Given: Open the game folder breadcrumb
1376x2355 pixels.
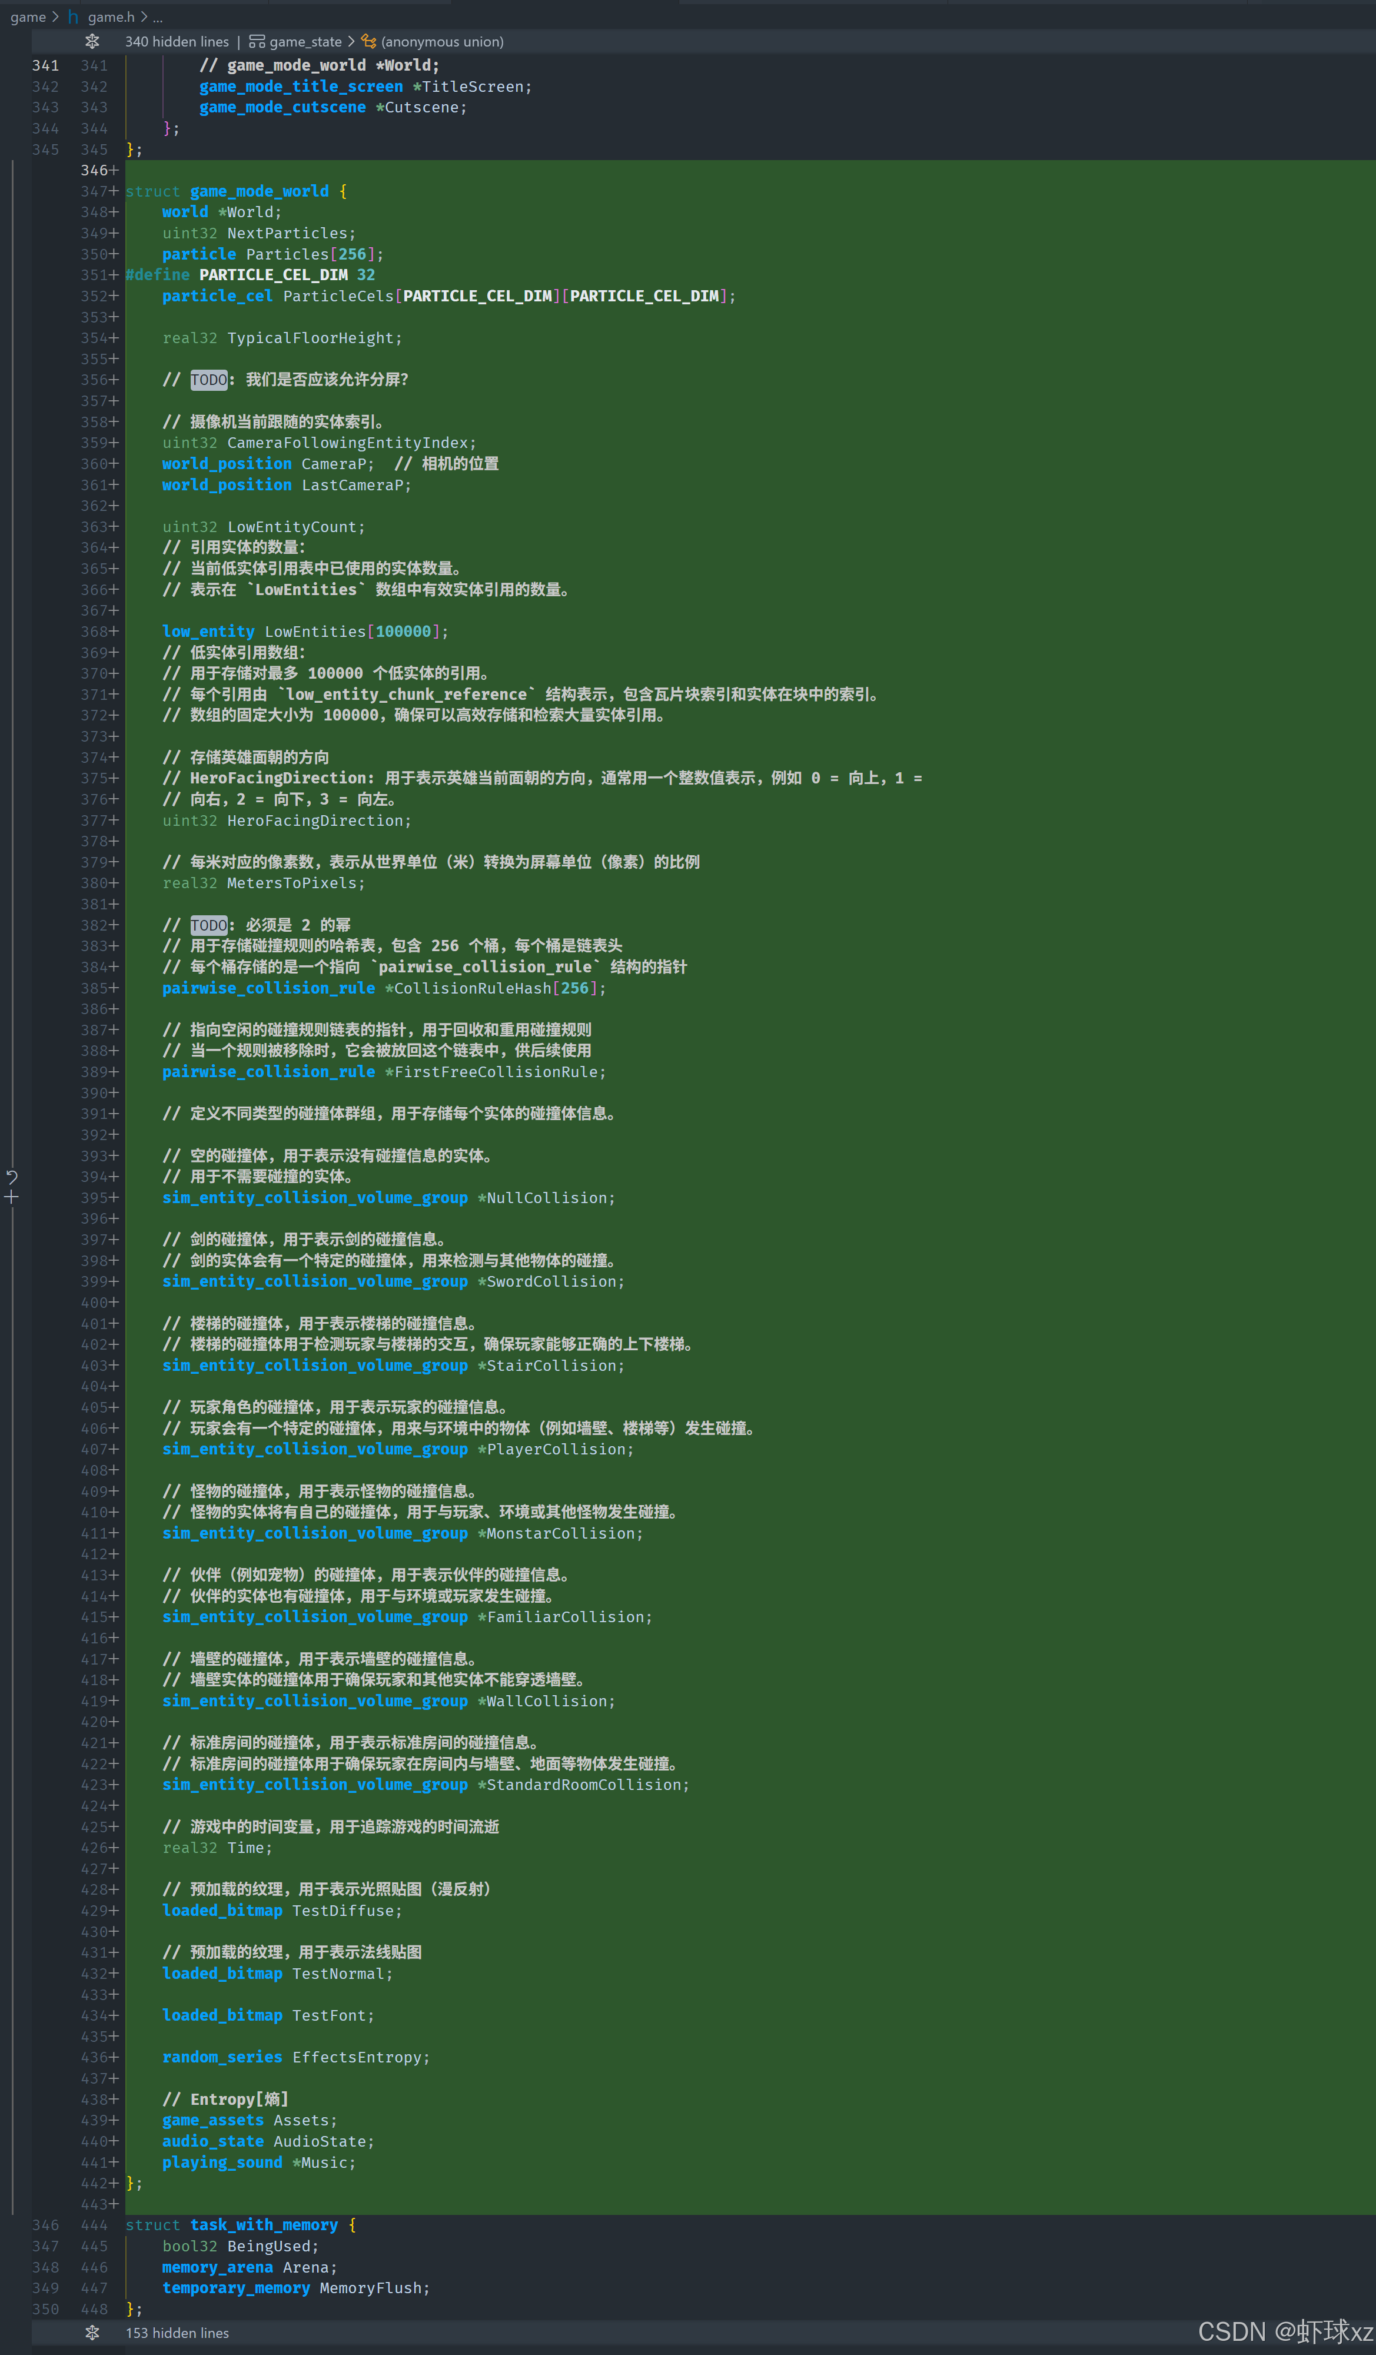Looking at the screenshot, I should [28, 17].
